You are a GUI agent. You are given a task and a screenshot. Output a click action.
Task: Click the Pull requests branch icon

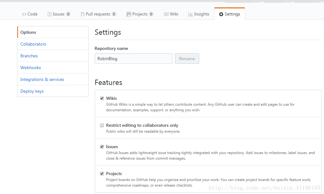(82, 14)
